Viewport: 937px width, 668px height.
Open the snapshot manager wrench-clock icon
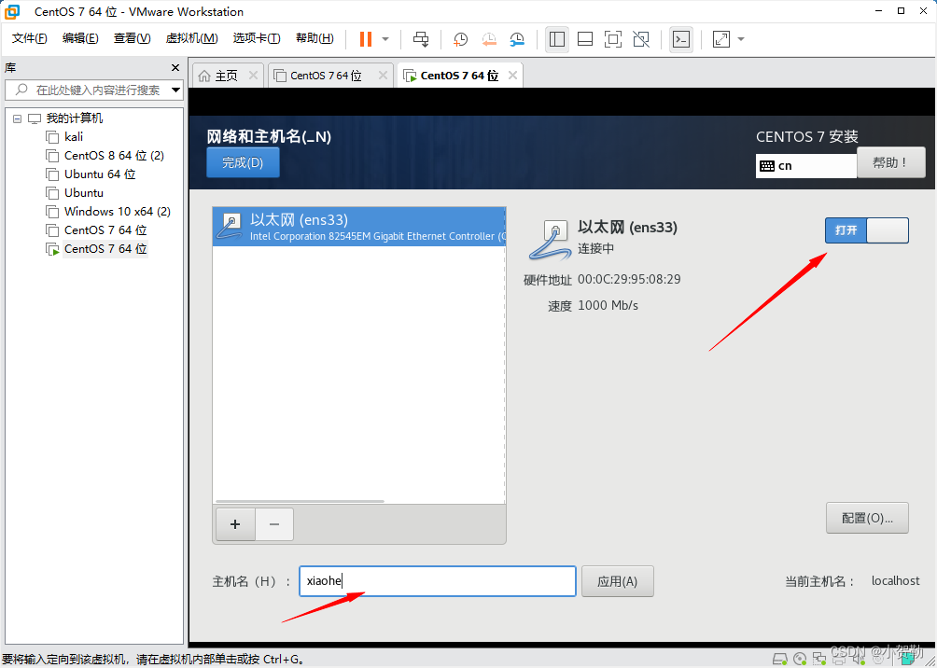(517, 39)
